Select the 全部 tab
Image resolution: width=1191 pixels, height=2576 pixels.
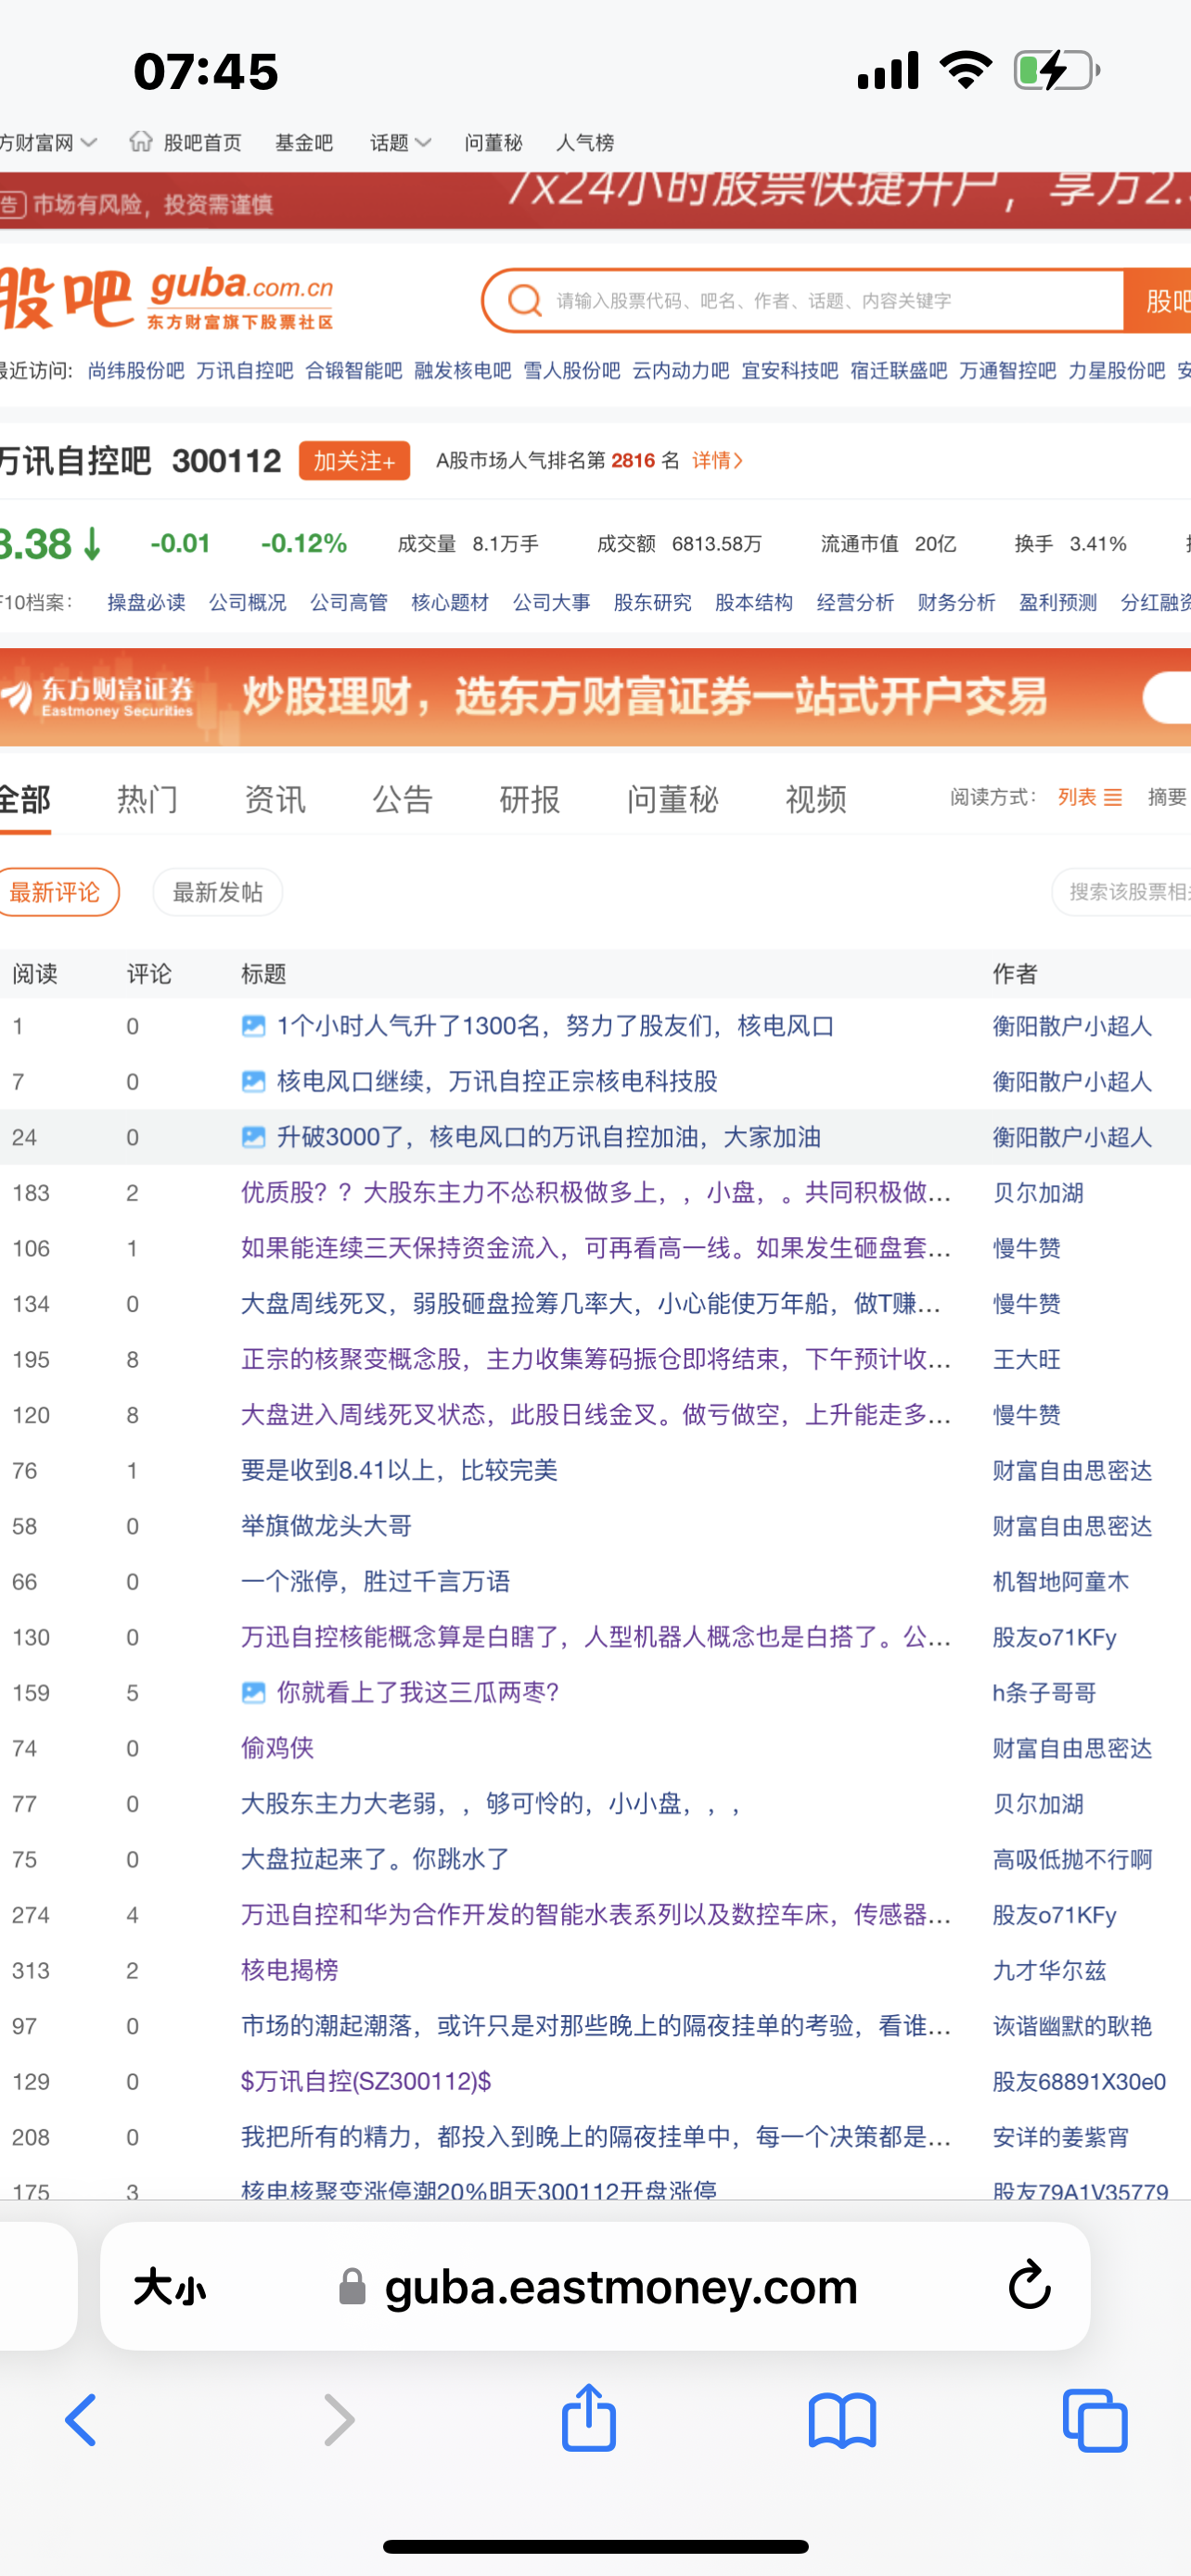[25, 799]
